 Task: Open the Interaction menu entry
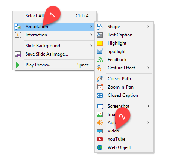[x=54, y=35]
